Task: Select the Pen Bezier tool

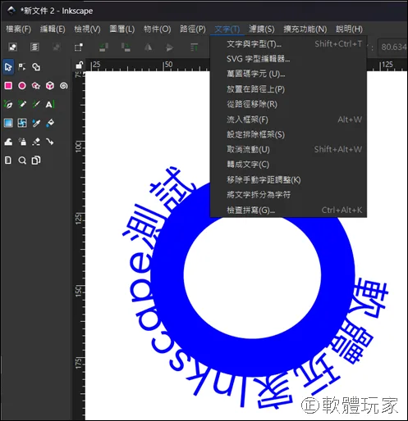Action: (x=8, y=104)
